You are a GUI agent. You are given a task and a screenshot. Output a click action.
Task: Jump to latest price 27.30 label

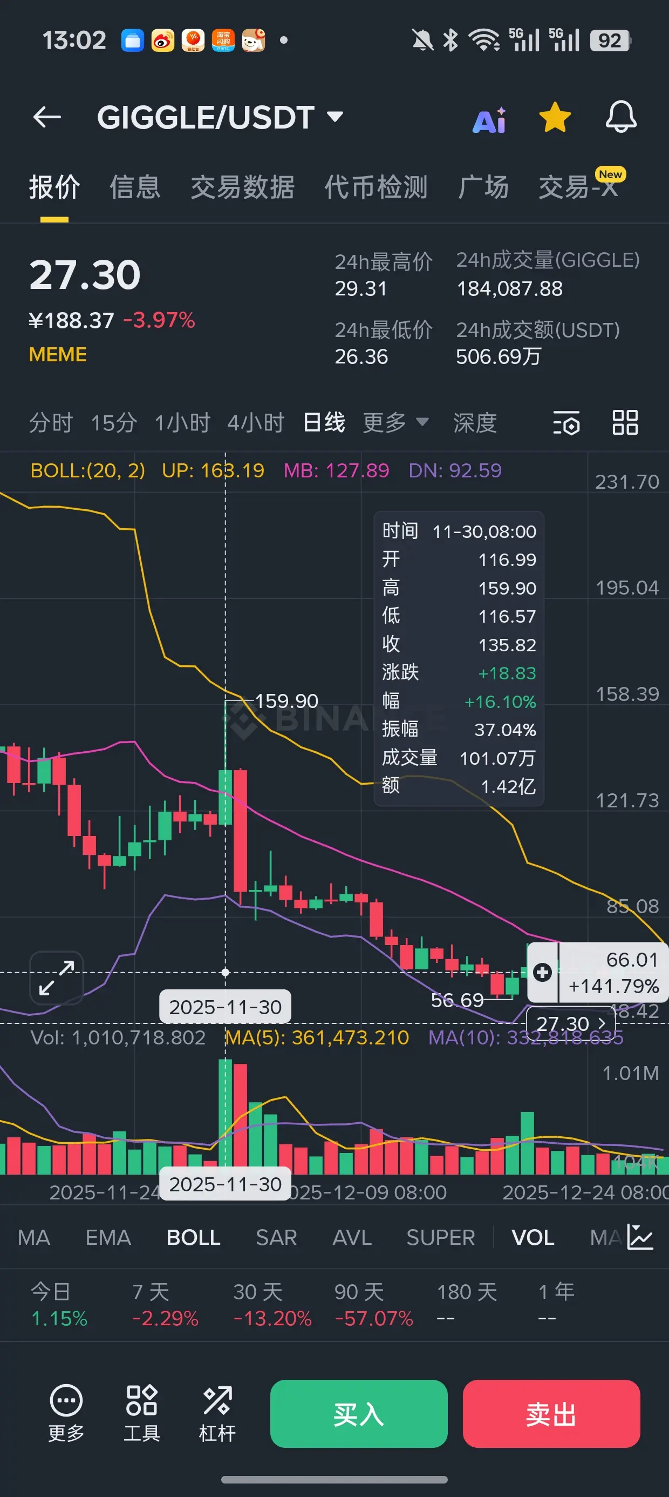[x=571, y=1023]
